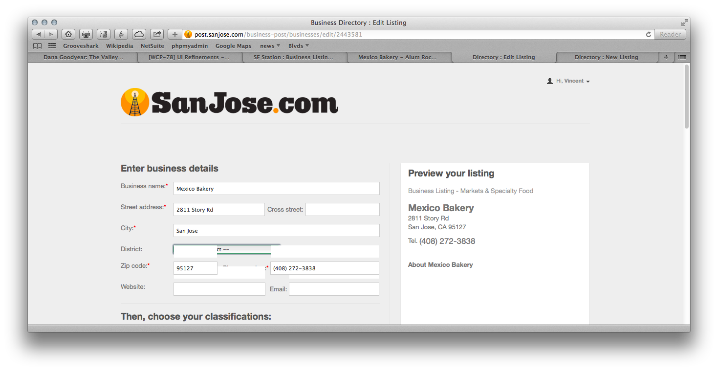Click the "Preview your listing" heading
Image resolution: width=718 pixels, height=371 pixels.
click(x=451, y=174)
